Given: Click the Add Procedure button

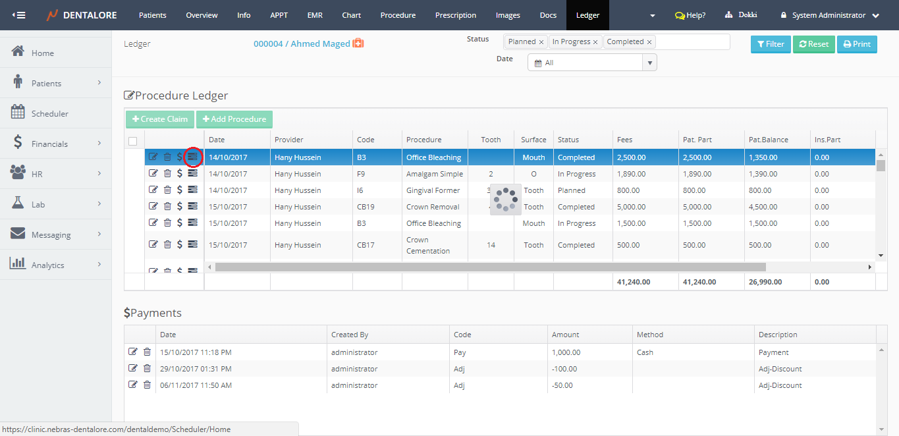Looking at the screenshot, I should pyautogui.click(x=234, y=119).
